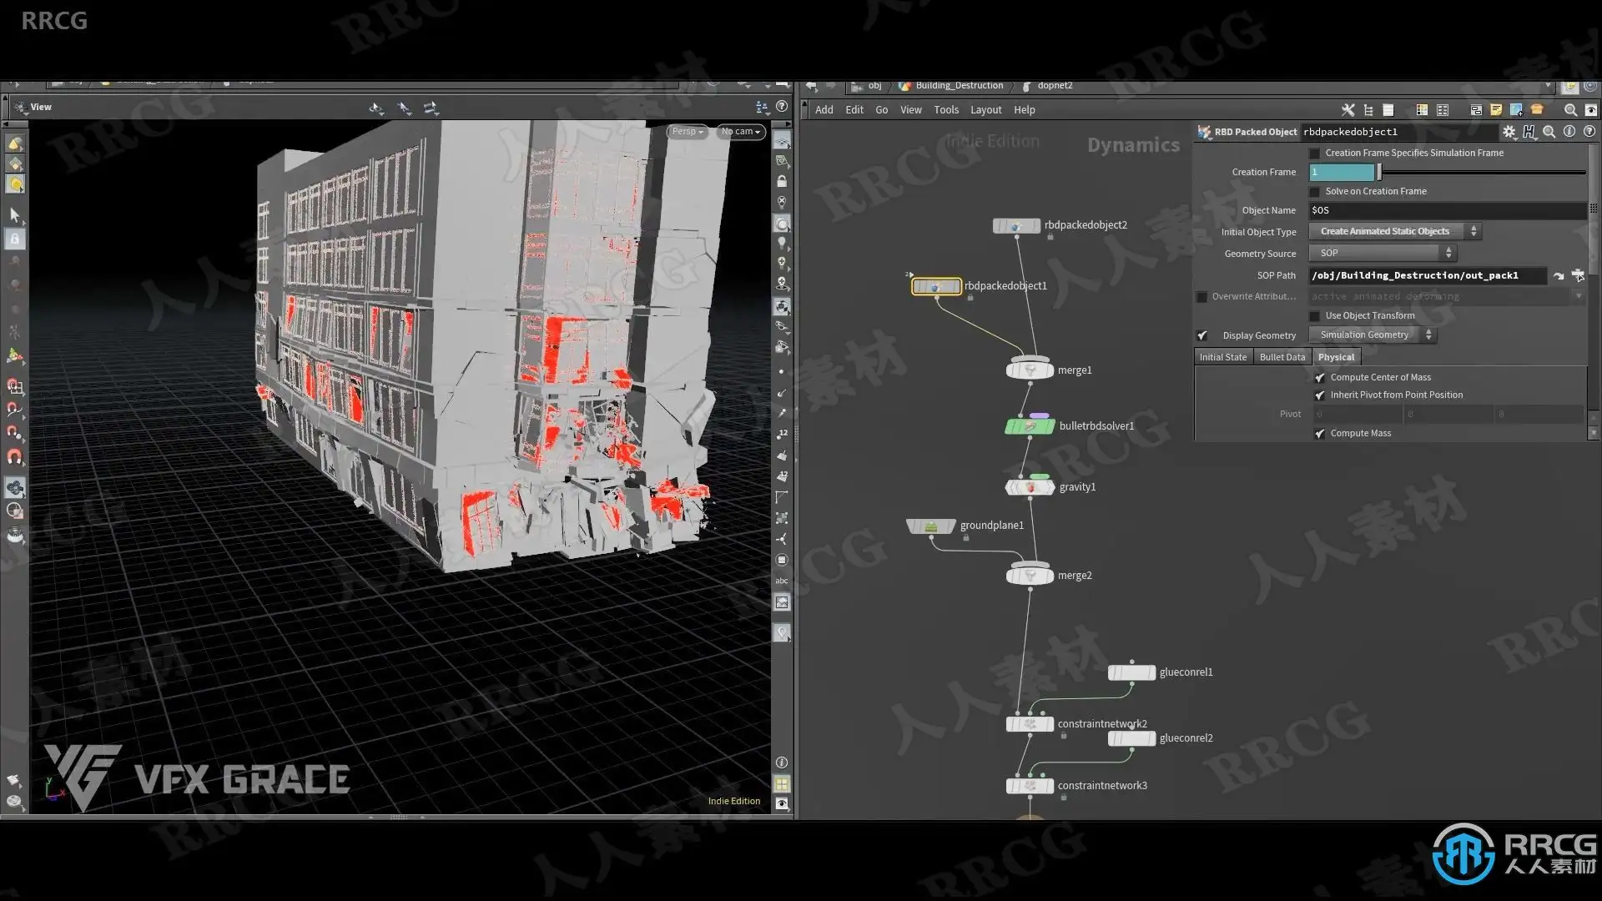The image size is (1602, 901).
Task: Select the bulletrbdsolver1 node
Action: tap(1030, 426)
